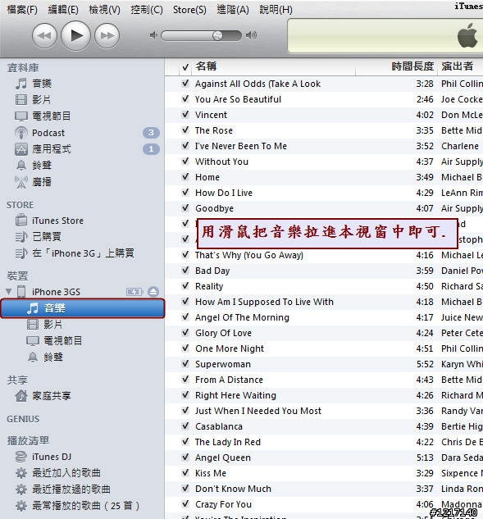483x519 pixels.
Task: Uncheck Casablanca song checkbox
Action: click(185, 426)
